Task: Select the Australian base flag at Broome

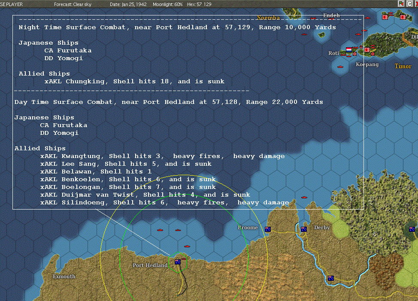Action: (x=268, y=229)
